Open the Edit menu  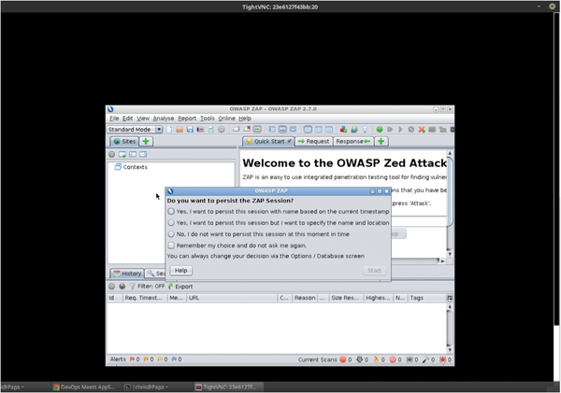(x=127, y=119)
